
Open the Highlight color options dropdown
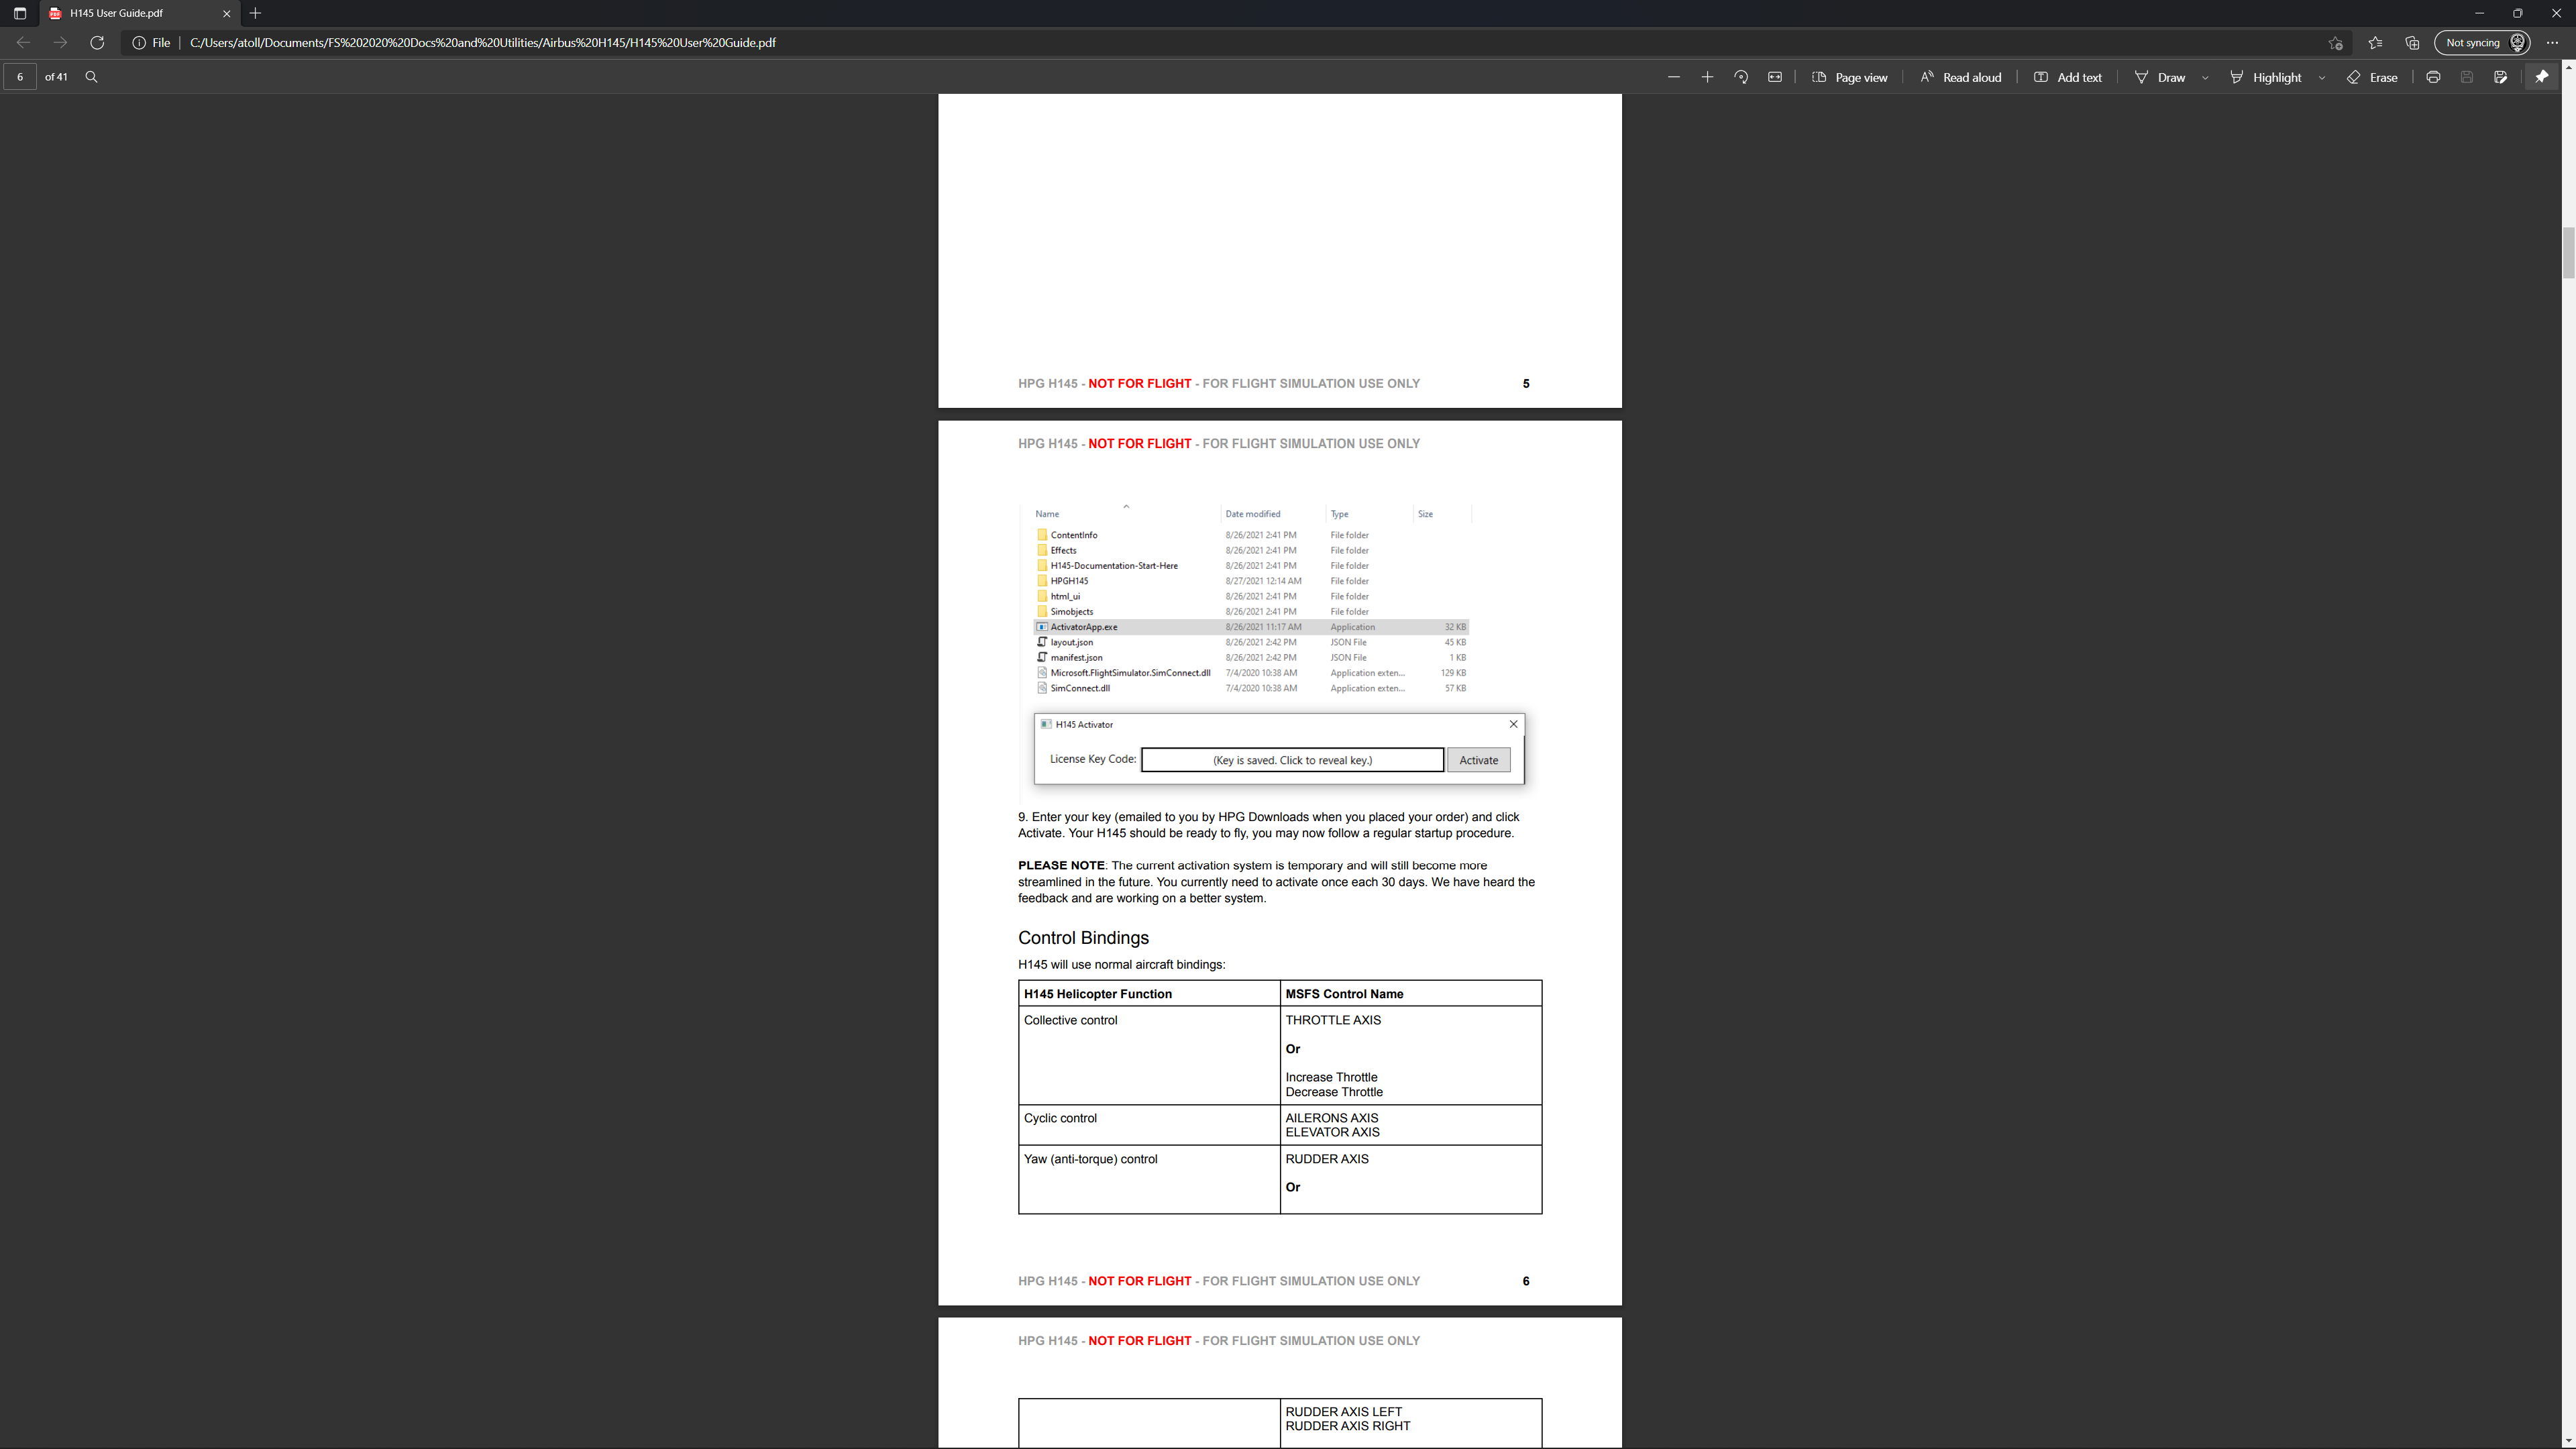(x=2322, y=76)
